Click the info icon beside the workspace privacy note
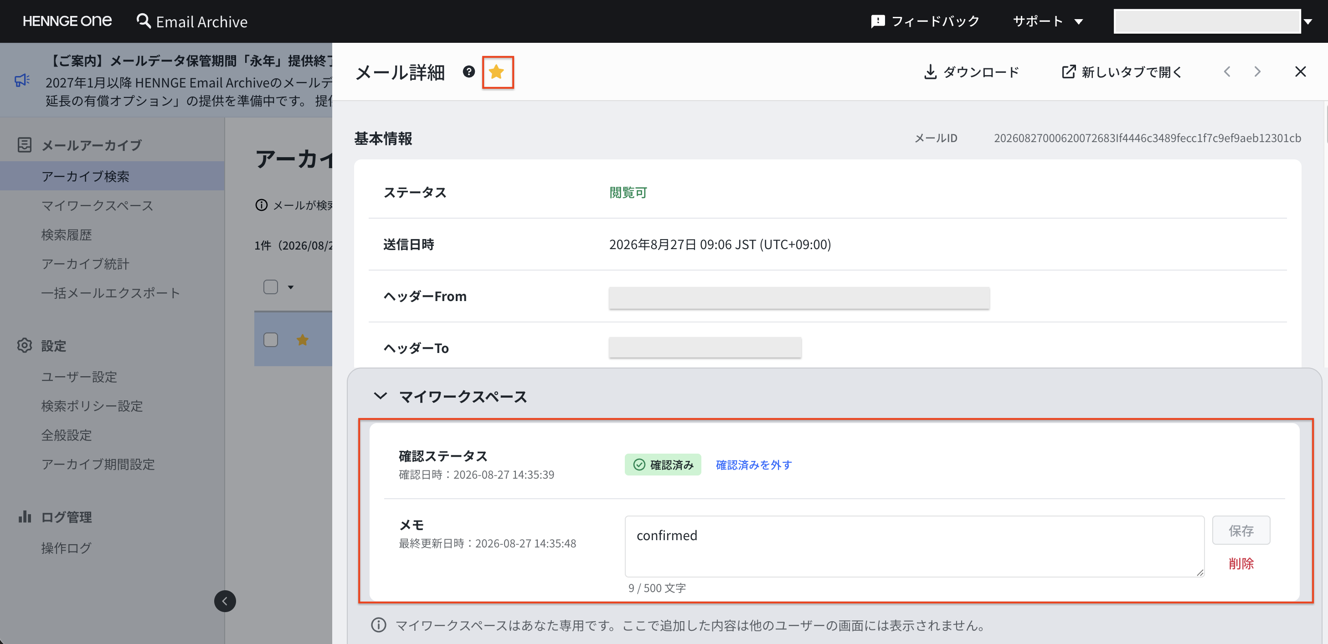1328x644 pixels. click(x=378, y=625)
